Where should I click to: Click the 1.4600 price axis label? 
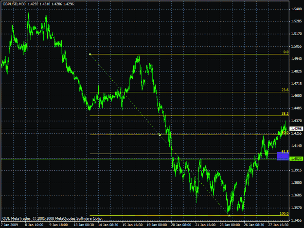tap(296, 96)
